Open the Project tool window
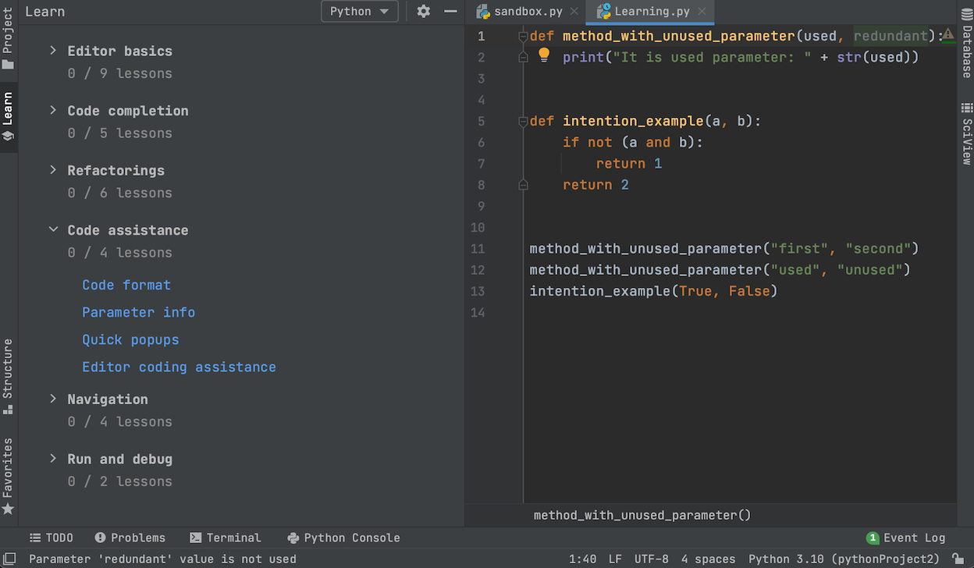The image size is (974, 568). click(x=9, y=40)
